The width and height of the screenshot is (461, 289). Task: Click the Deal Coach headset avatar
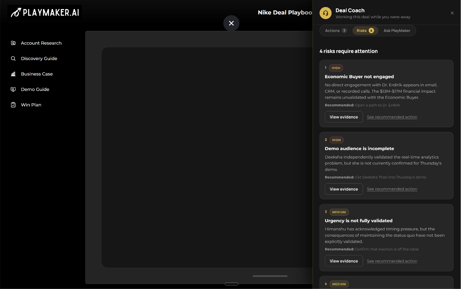325,13
